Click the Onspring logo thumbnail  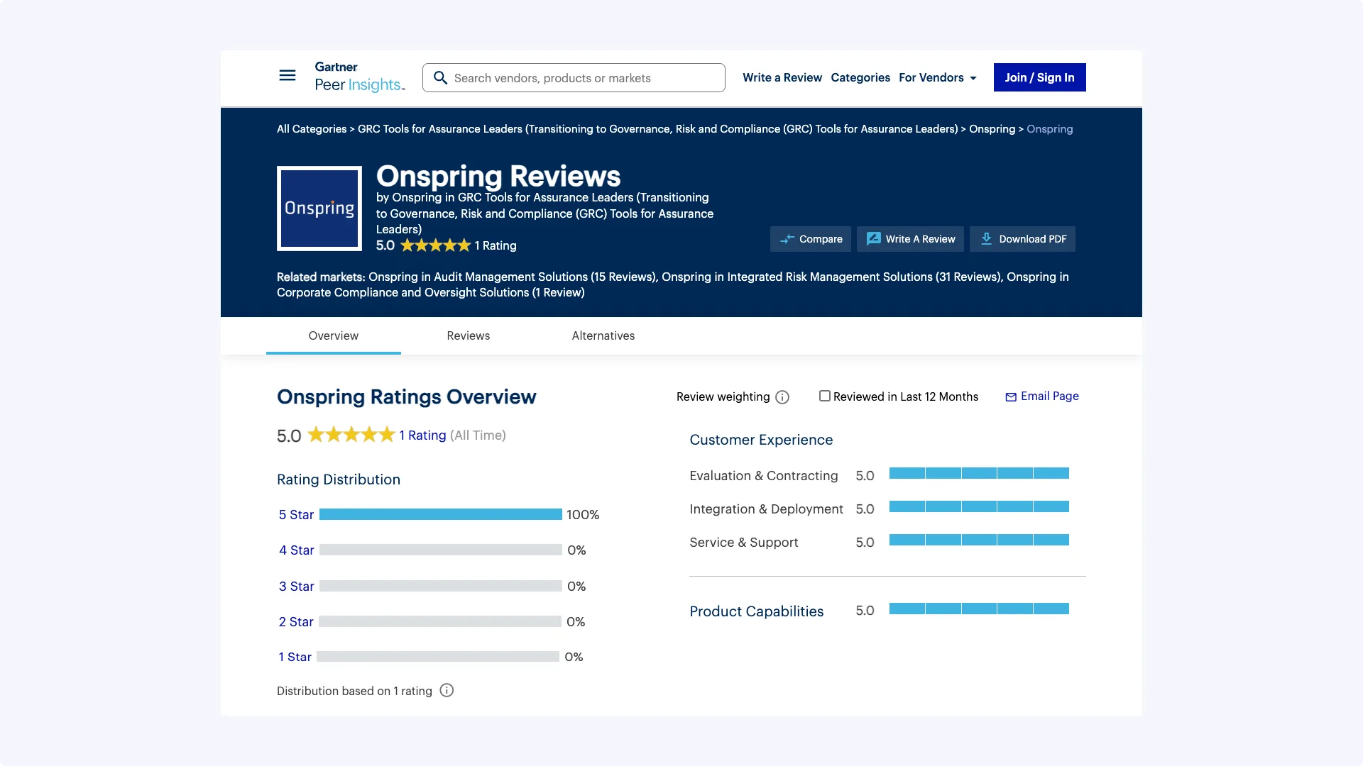click(x=319, y=209)
